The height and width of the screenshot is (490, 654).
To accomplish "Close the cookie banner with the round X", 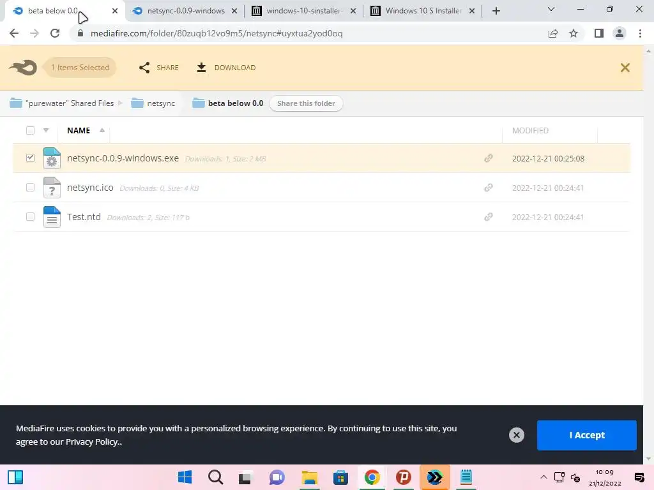I will pos(516,435).
